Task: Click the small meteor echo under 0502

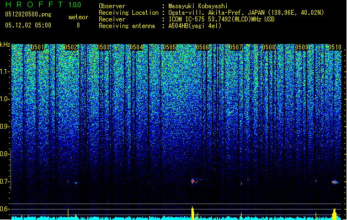Action: [x=76, y=183]
